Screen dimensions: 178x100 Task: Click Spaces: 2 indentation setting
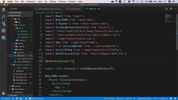pos(120,98)
